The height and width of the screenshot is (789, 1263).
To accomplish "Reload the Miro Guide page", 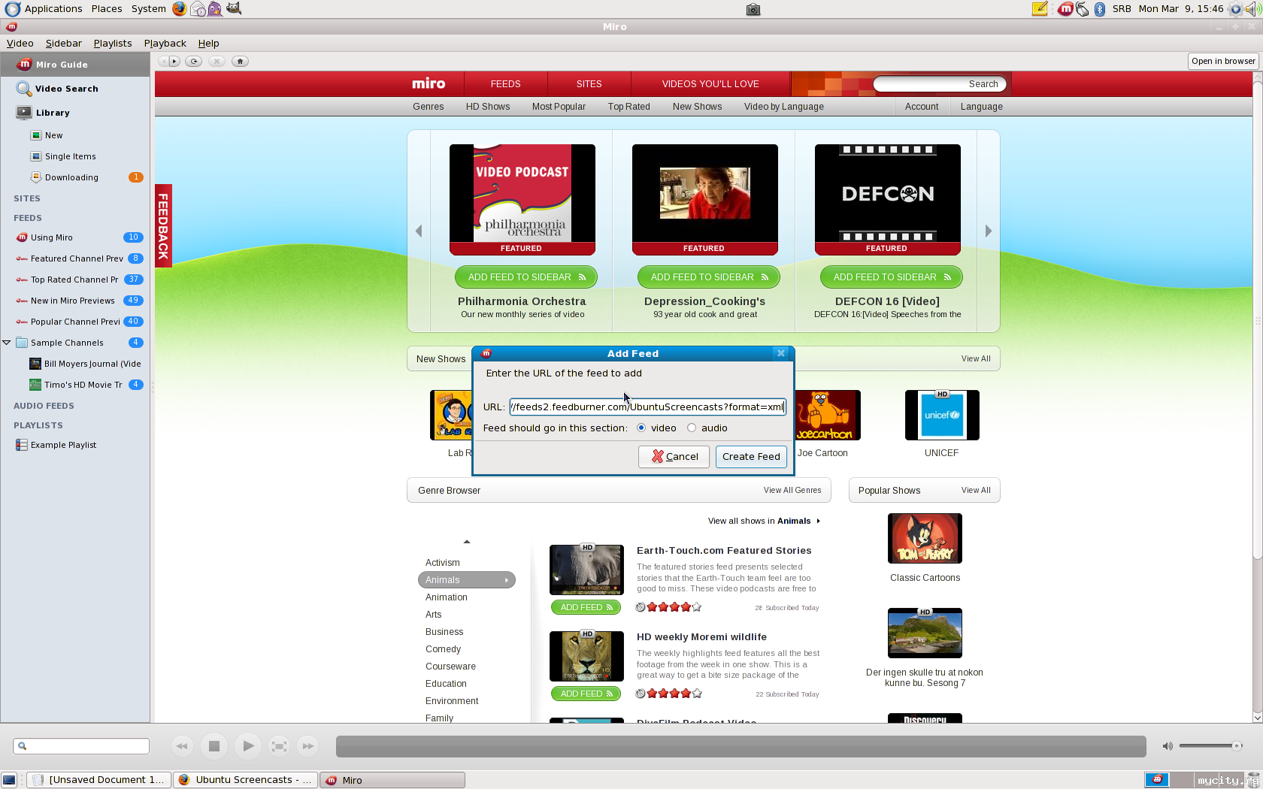I will (x=194, y=61).
